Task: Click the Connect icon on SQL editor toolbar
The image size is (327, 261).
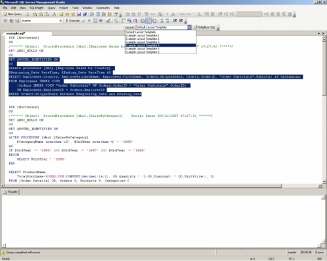Action: [5, 21]
